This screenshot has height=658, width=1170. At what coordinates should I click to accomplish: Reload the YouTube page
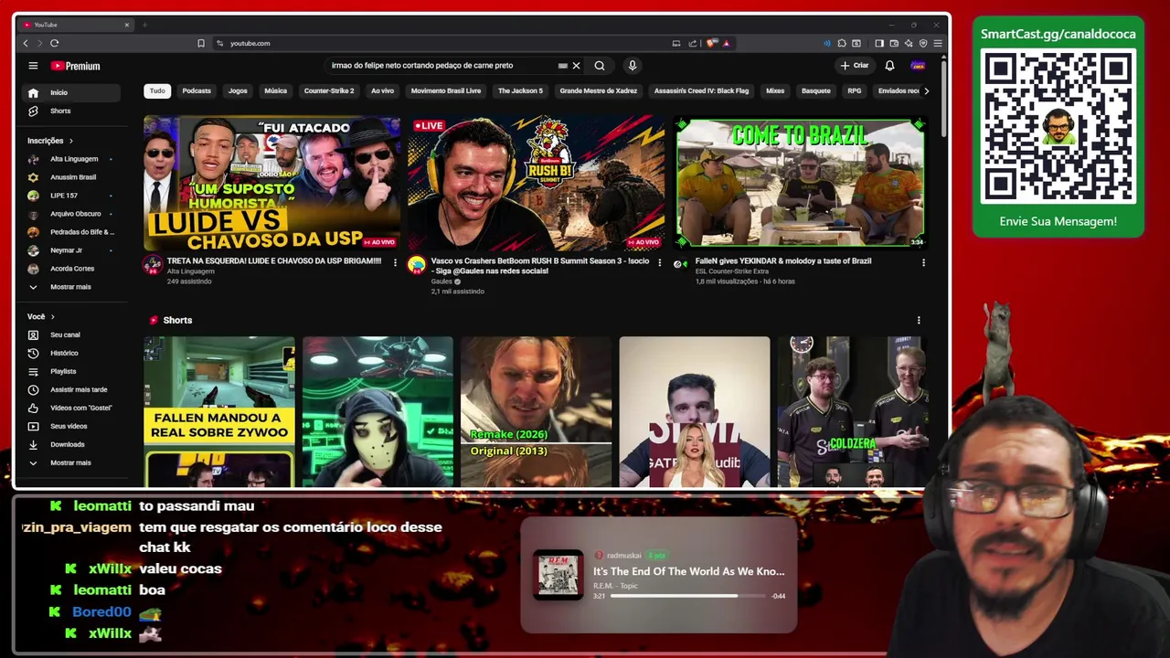(x=55, y=43)
